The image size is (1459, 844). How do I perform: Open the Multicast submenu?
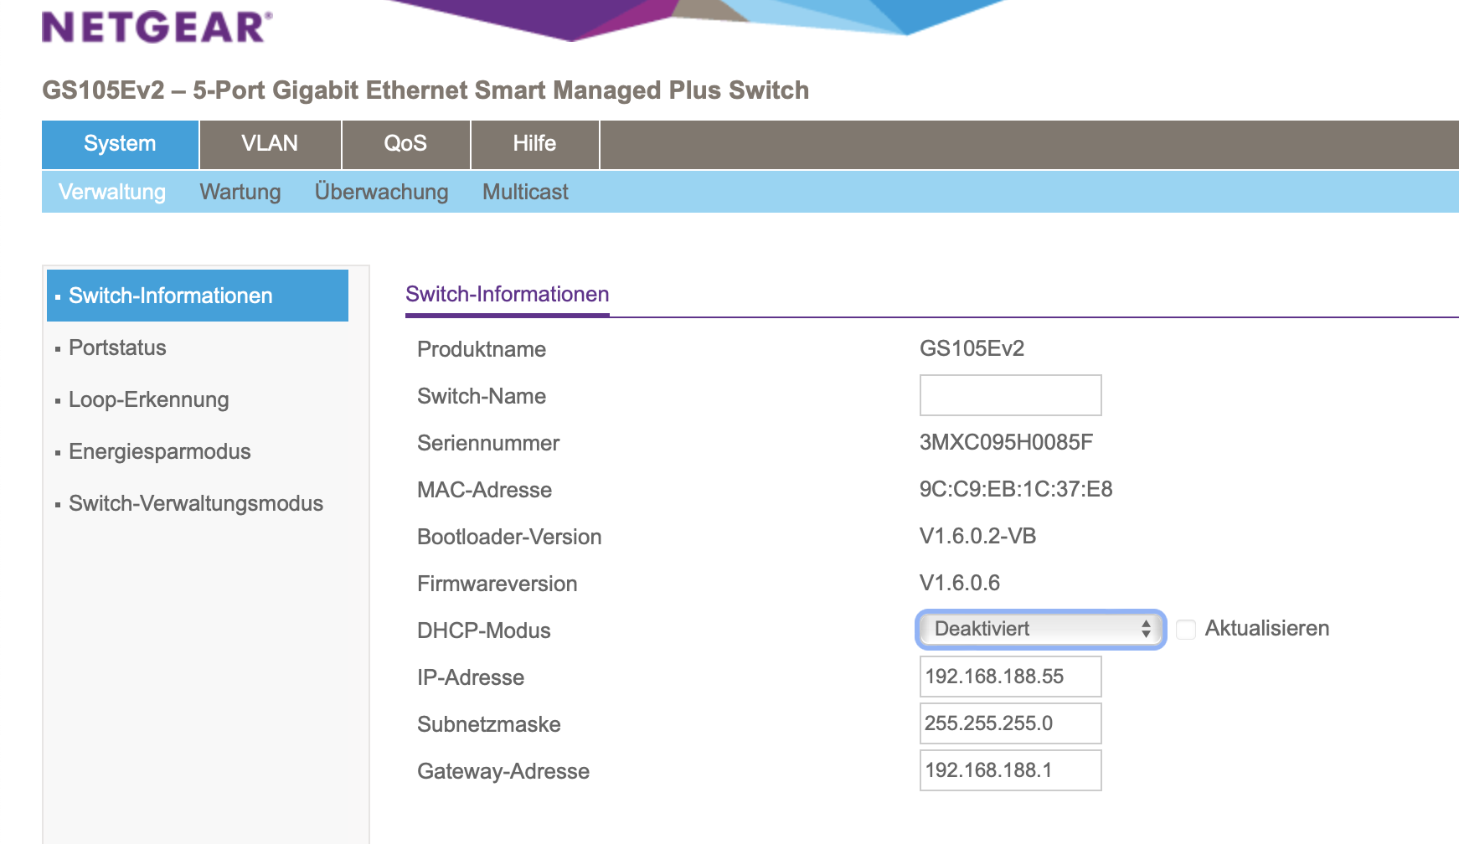(525, 193)
